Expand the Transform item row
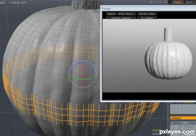 (172, 102)
